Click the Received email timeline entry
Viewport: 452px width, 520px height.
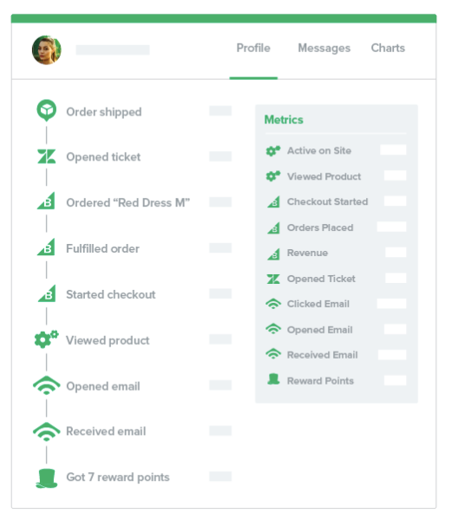coord(106,431)
